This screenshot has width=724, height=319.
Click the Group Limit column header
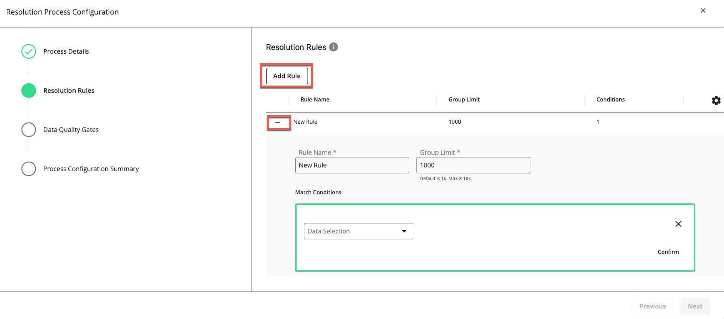(x=464, y=100)
